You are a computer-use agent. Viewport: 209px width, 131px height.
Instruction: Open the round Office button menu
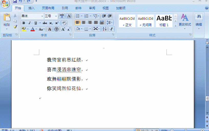(5, 4)
